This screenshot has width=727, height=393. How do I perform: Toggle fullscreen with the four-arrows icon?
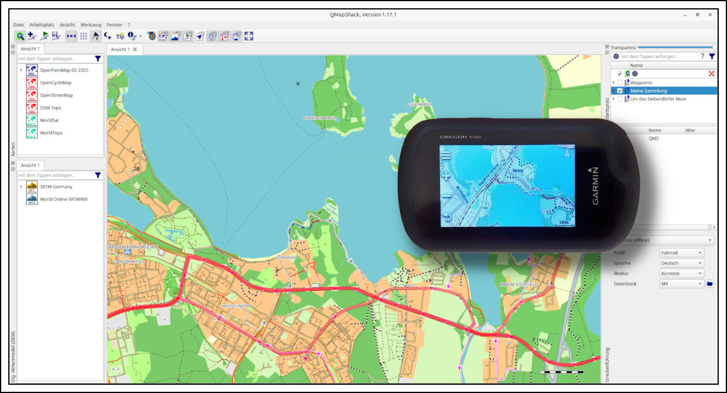pos(249,36)
